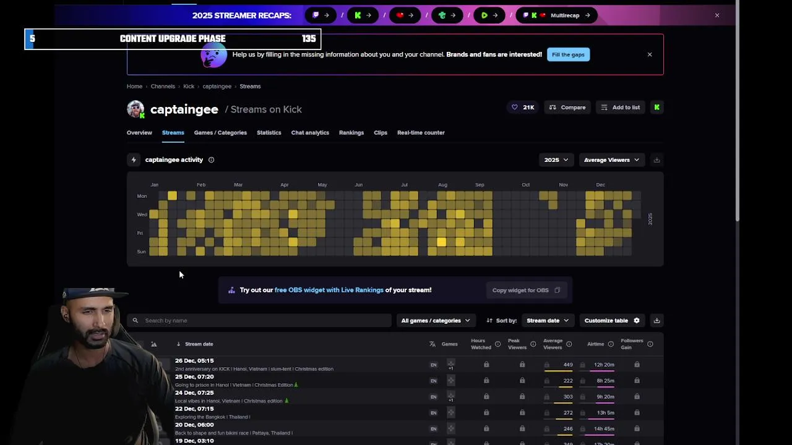Open the Kick streamer recap pill
Screen dimensions: 792x445
363,15
